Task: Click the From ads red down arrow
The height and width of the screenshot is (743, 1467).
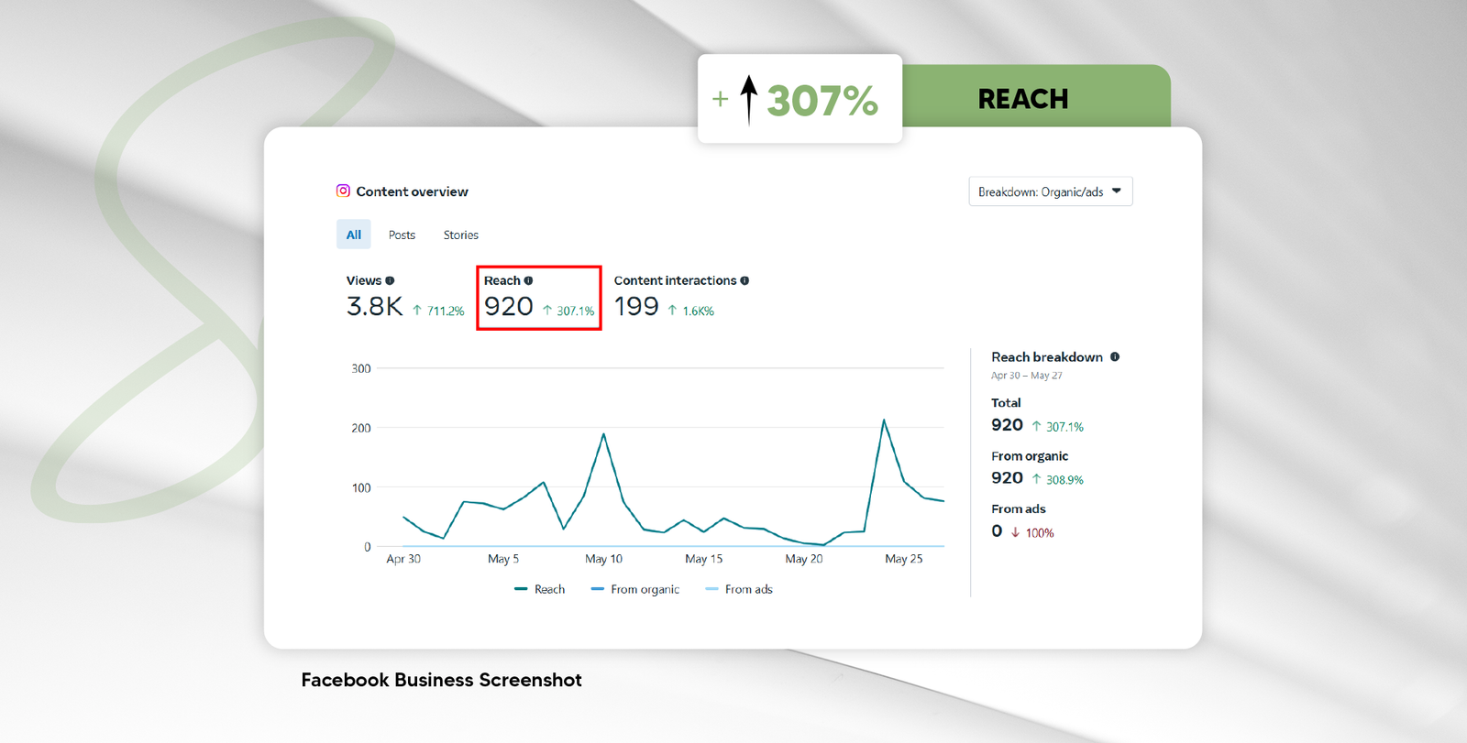Action: 1015,532
